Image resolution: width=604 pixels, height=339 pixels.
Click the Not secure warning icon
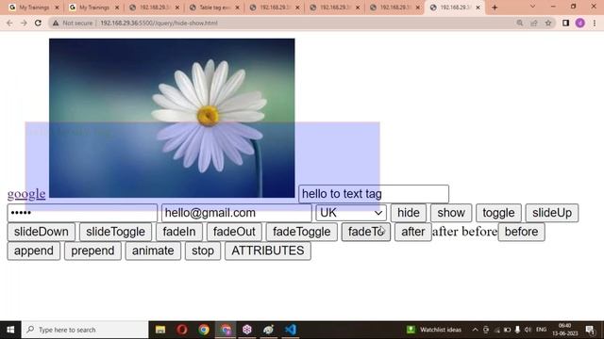[56, 23]
